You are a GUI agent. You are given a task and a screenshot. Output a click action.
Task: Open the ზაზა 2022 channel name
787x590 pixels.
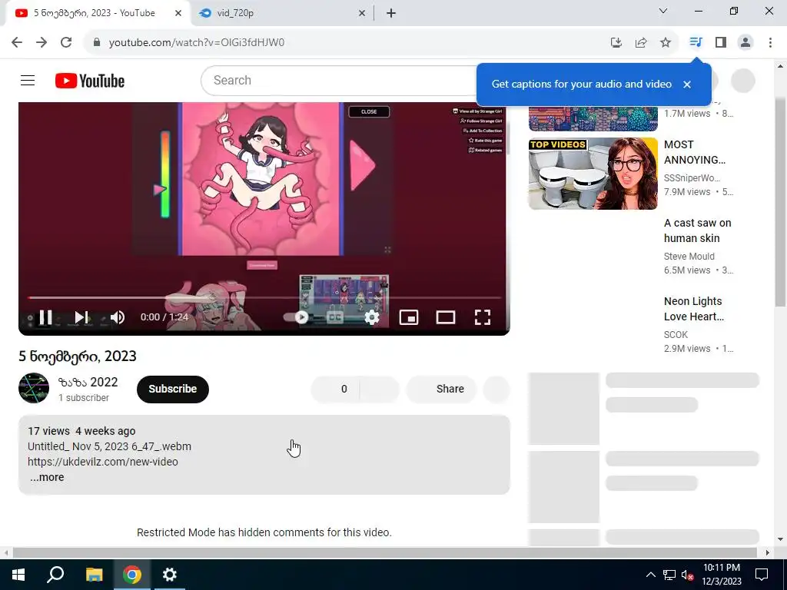[88, 382]
